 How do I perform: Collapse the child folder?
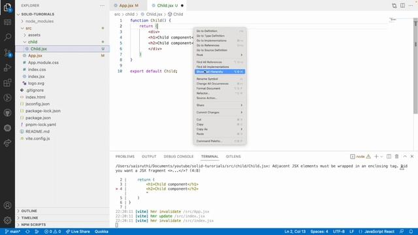point(33,42)
